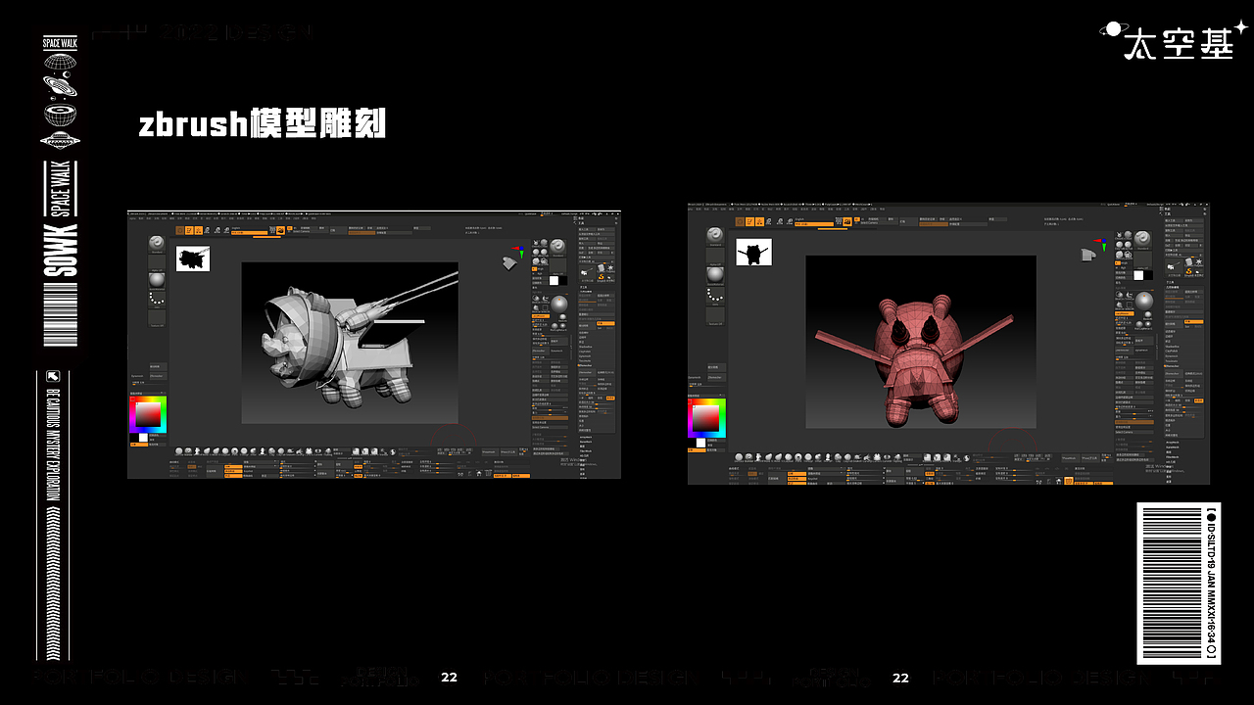Click pig model in left ZBrush screenshot canvas

343,343
